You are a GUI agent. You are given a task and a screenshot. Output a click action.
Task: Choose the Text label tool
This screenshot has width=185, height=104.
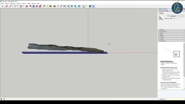[x=47, y=6]
